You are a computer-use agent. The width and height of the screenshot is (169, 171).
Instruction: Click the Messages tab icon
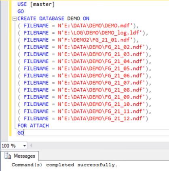coord(8,156)
